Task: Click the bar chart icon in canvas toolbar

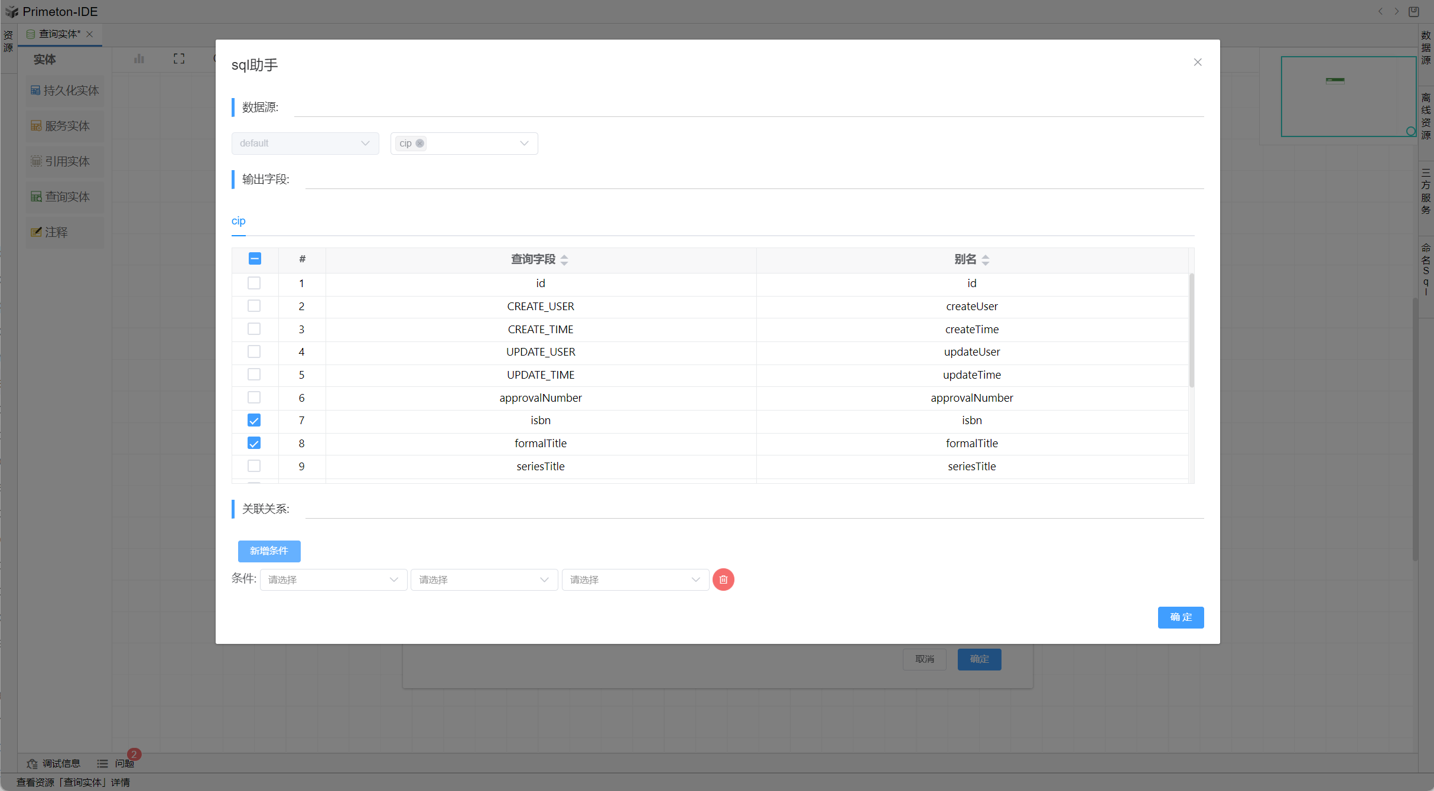Action: [139, 58]
